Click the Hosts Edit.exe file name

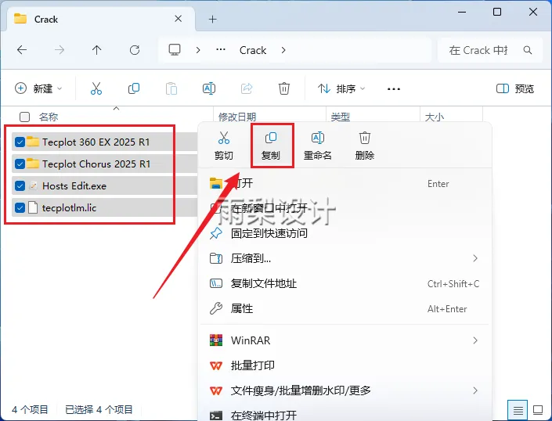pos(74,185)
